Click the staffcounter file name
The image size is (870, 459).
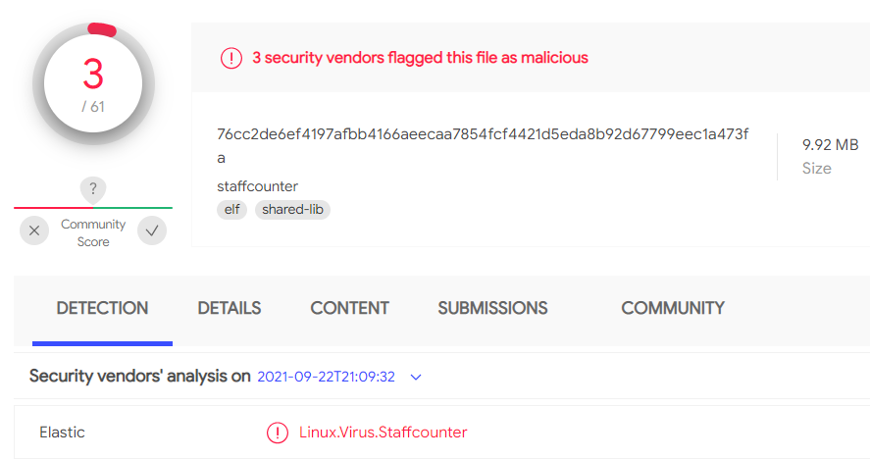pos(257,186)
